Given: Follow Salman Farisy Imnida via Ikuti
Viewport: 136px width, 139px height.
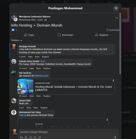Looking at the screenshot, I should (43, 61).
